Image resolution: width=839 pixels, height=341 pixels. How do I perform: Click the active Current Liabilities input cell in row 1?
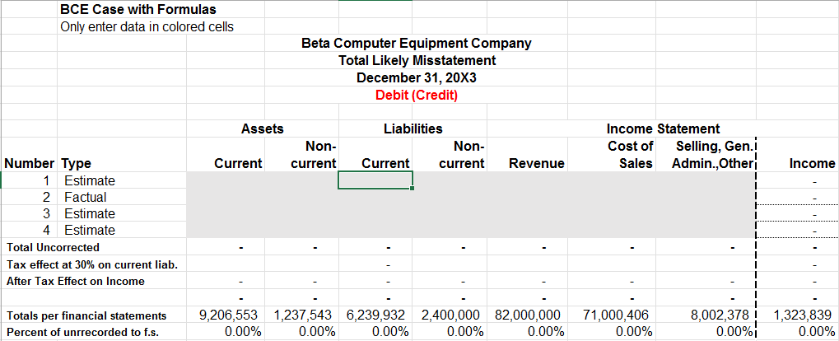coord(375,180)
